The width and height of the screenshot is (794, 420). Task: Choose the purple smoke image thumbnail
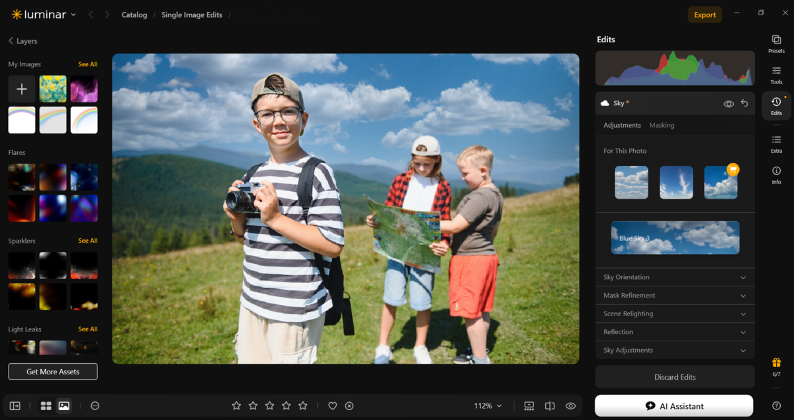(84, 89)
